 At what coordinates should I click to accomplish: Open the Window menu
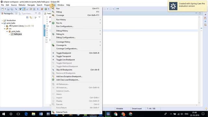tap(61, 5)
